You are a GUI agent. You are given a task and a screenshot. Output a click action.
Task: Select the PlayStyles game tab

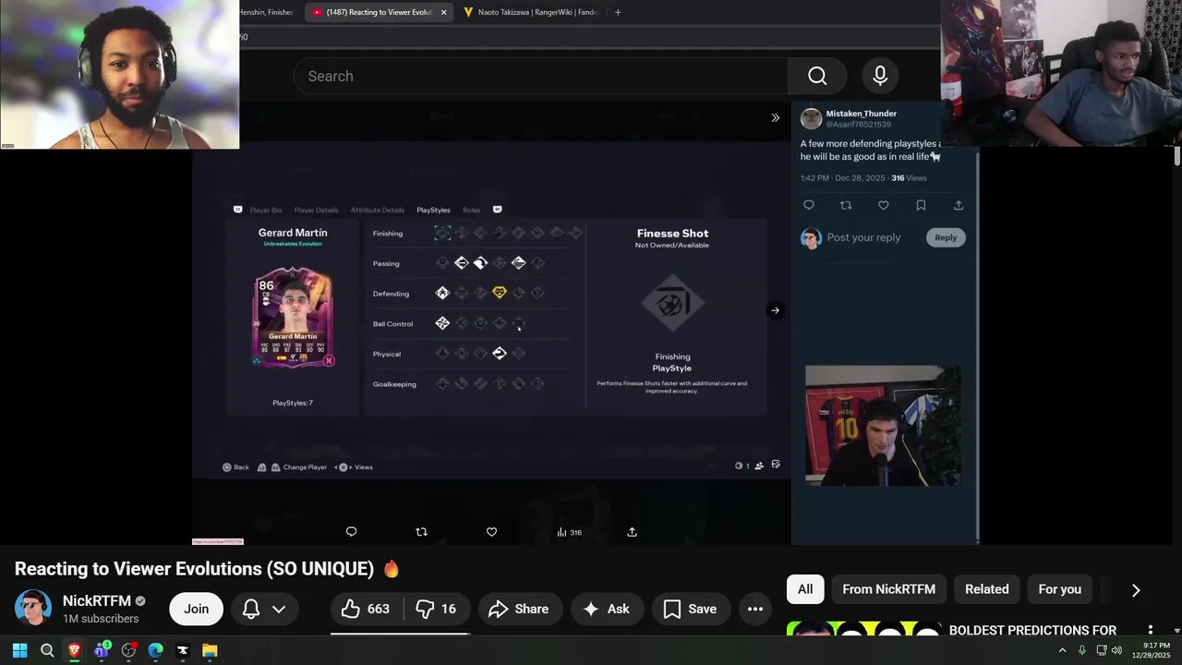(433, 210)
